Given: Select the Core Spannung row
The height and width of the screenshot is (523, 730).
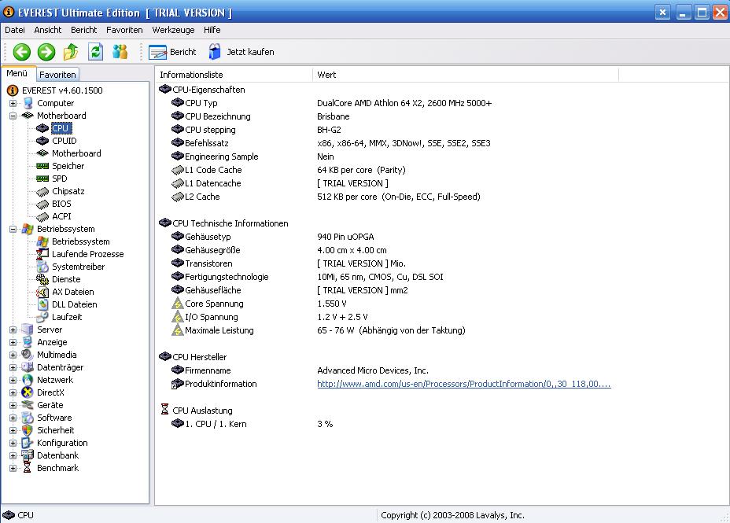Looking at the screenshot, I should tap(260, 304).
